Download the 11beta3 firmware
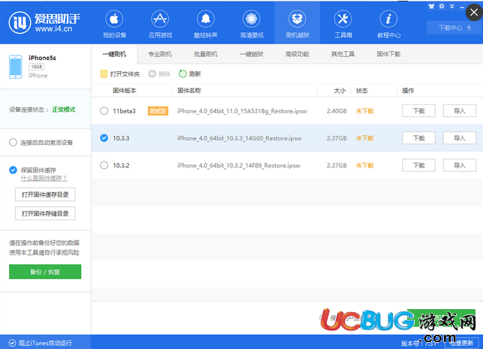Viewport: 483px width, 349px height. pyautogui.click(x=418, y=111)
